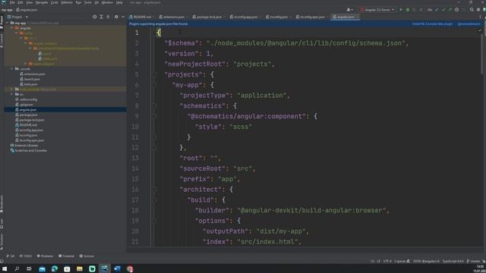This screenshot has width=486, height=273.
Task: Open IDE settings gear in toolbar
Action: (478, 10)
